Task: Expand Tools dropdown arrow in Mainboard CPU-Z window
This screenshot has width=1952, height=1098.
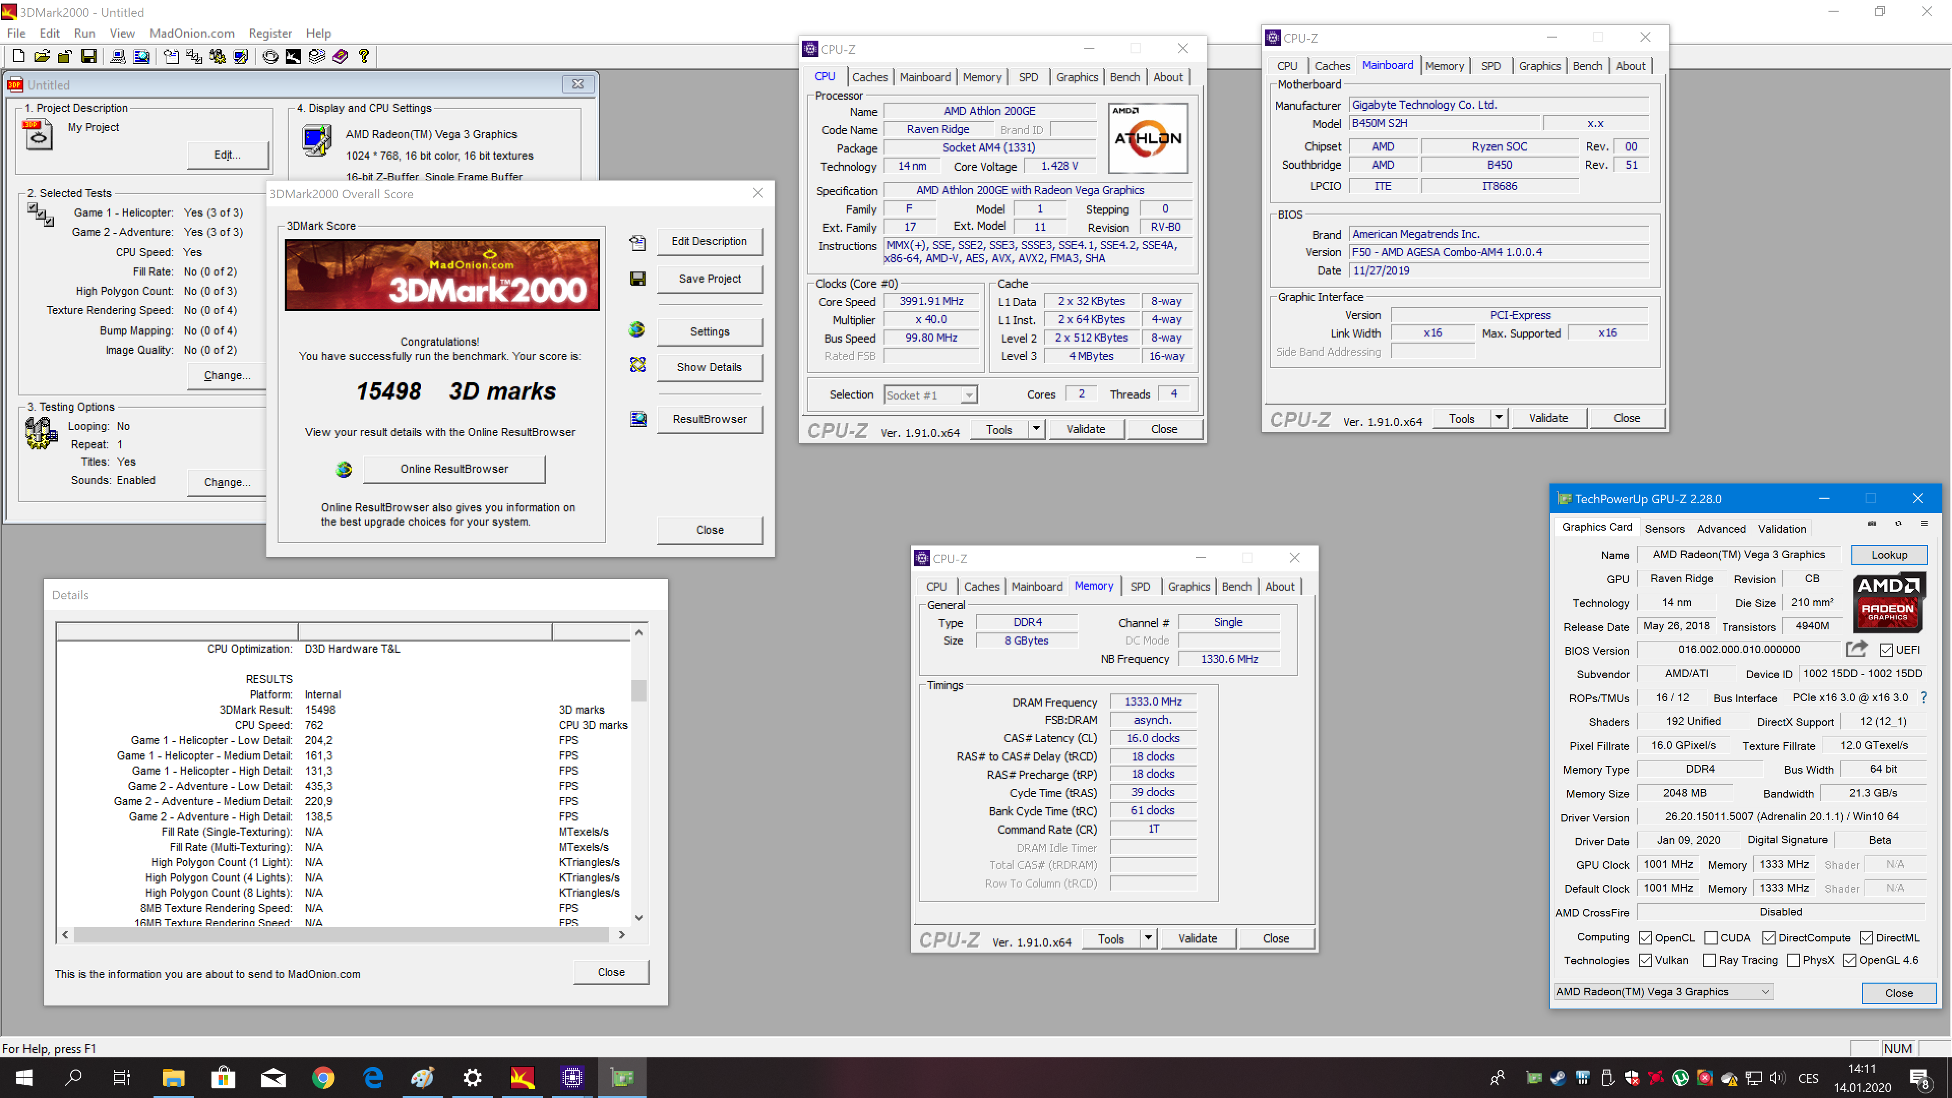Action: [1498, 417]
